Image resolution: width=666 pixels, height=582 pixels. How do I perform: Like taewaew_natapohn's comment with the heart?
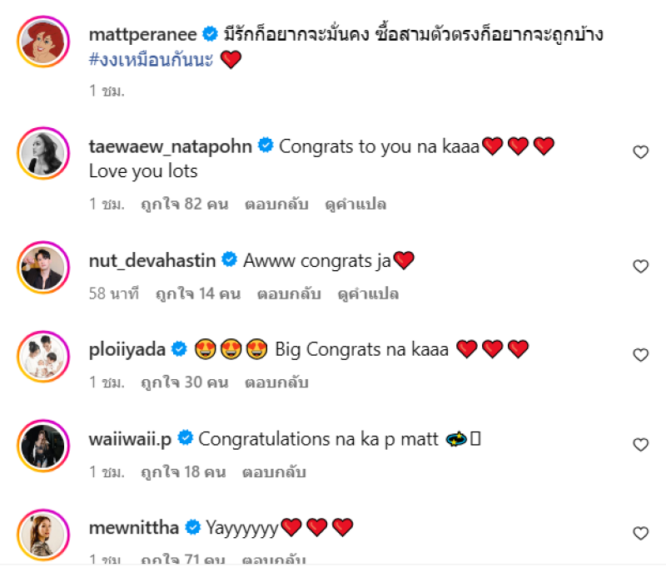click(x=640, y=152)
